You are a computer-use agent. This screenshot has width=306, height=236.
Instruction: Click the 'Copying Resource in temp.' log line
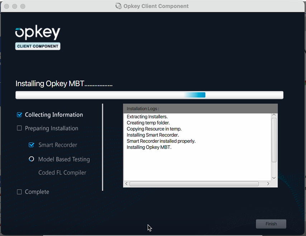pos(154,129)
